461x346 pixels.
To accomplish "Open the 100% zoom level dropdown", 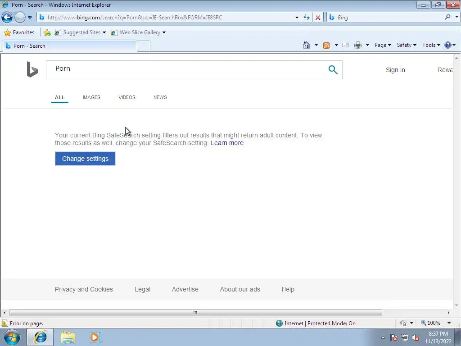I will (x=449, y=323).
